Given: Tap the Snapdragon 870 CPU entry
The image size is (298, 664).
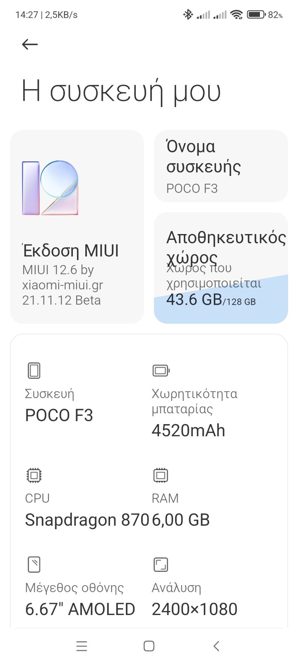Looking at the screenshot, I should tap(87, 520).
